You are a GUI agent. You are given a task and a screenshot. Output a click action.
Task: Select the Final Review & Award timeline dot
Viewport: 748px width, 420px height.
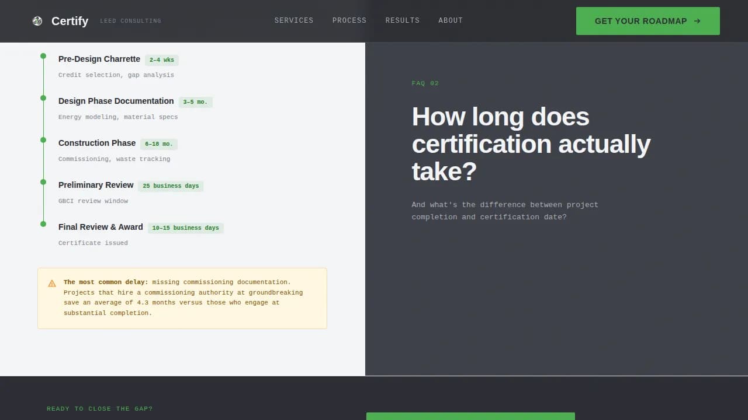click(43, 224)
